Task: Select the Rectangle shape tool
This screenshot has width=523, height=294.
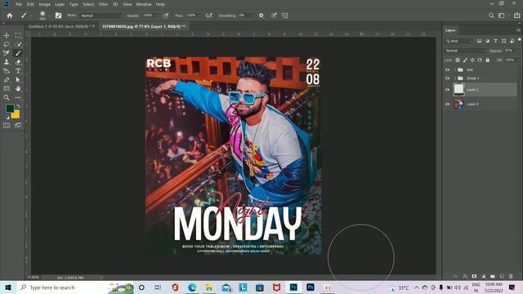Action: point(7,89)
